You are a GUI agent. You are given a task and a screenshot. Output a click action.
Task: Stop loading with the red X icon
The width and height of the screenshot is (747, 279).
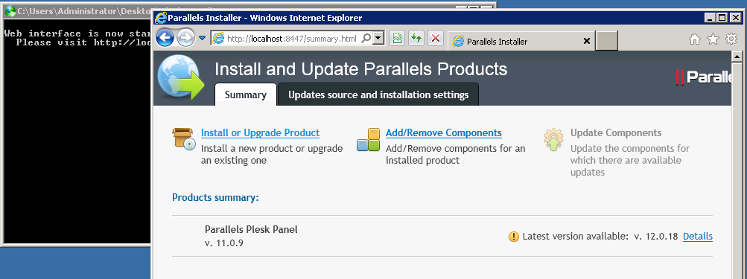coord(435,38)
